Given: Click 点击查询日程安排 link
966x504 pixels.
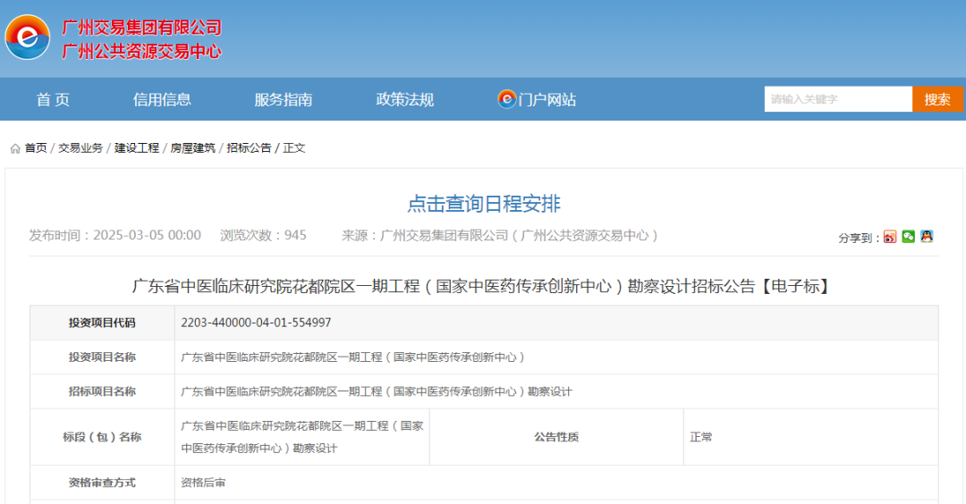Looking at the screenshot, I should tap(484, 204).
